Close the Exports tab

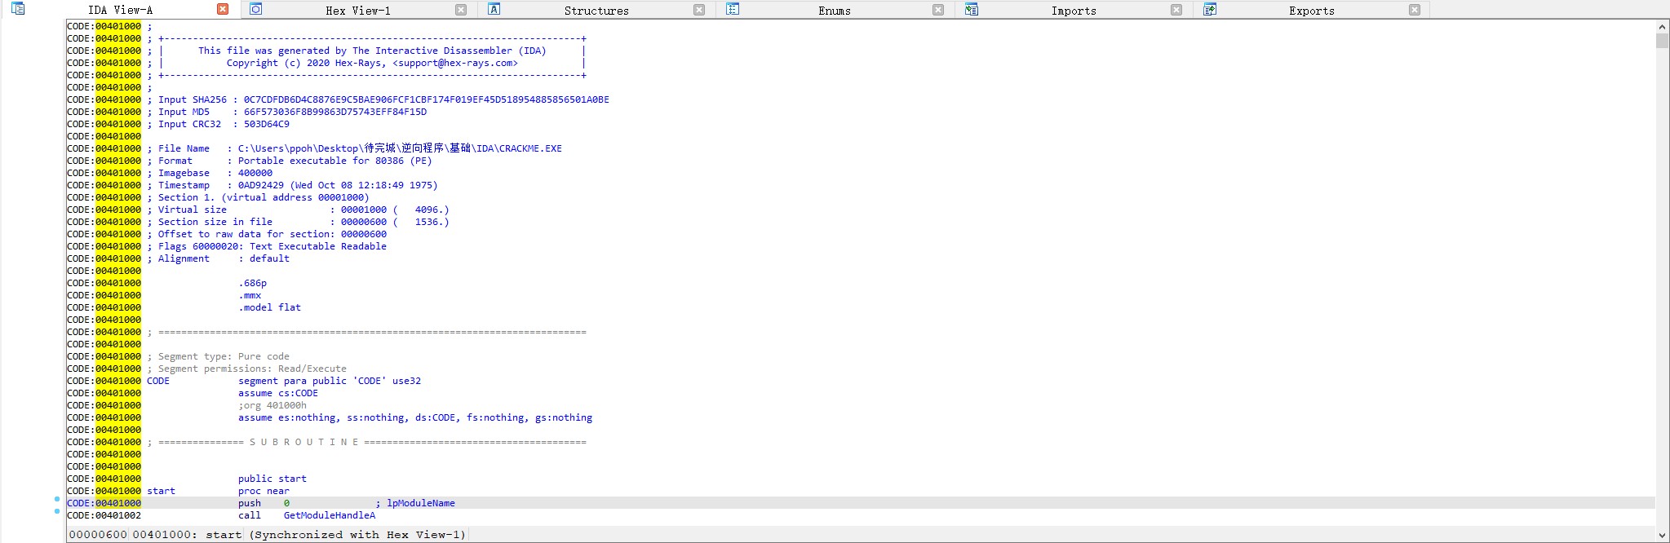point(1415,10)
